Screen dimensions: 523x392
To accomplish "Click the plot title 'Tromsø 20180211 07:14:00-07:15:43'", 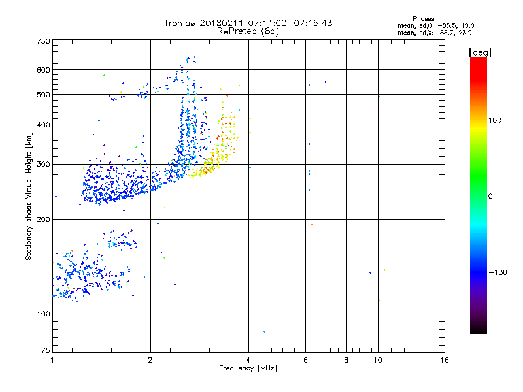I will click(x=248, y=23).
